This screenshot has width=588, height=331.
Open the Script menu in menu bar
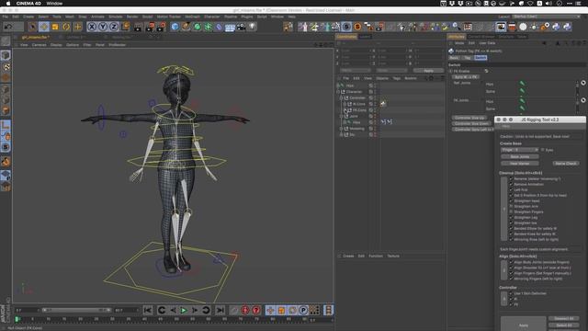262,17
